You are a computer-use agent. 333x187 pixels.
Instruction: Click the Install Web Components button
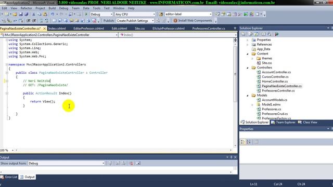193,21
